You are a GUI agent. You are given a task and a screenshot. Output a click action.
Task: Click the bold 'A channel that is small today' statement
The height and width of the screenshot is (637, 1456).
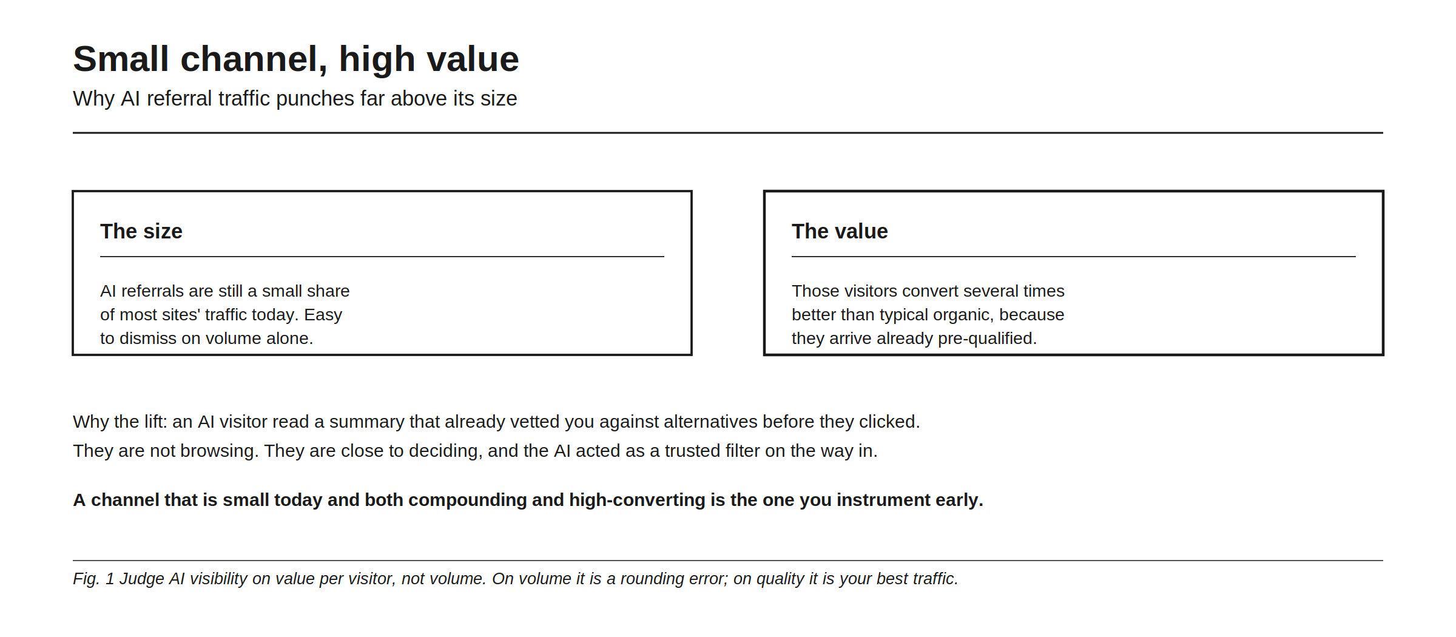(x=528, y=500)
